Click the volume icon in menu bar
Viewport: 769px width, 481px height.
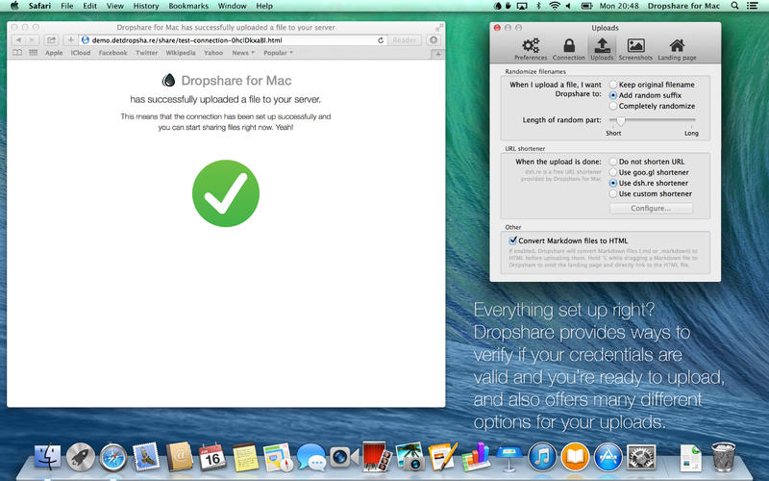[568, 6]
